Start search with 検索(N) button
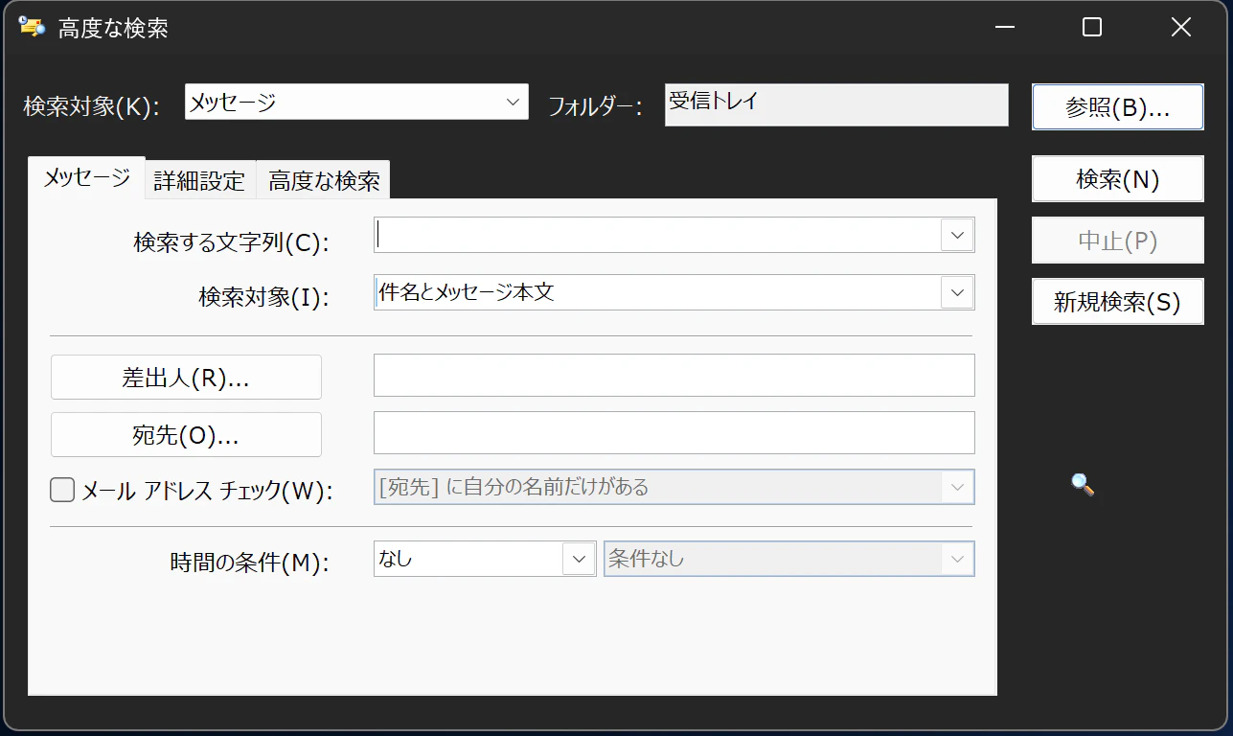Image resolution: width=1233 pixels, height=736 pixels. point(1118,179)
